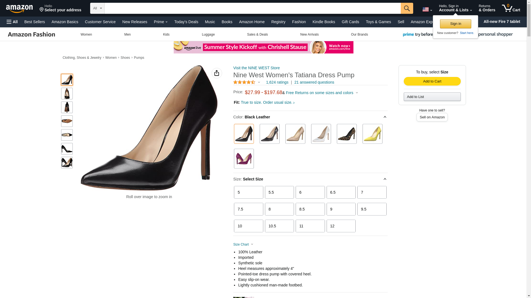531x298 pixels.
Task: Visit the NINE WEST Store link
Action: (x=256, y=68)
